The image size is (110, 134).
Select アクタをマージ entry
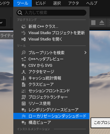click(51, 72)
